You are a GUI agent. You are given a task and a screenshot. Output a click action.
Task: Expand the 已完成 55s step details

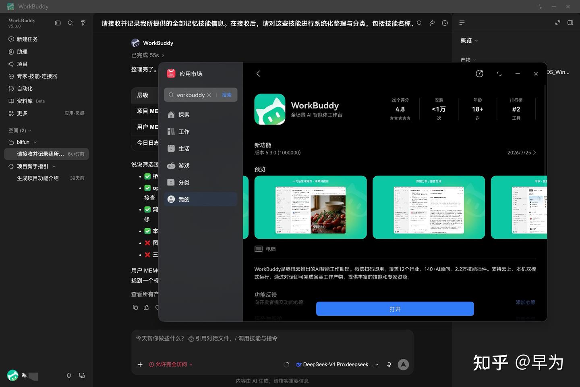148,55
